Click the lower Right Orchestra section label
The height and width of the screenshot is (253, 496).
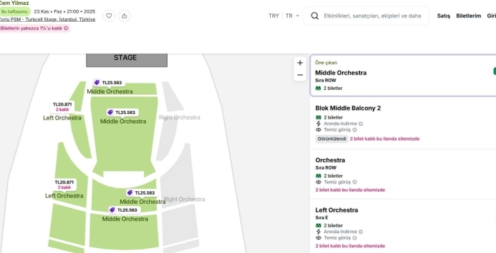tap(184, 200)
